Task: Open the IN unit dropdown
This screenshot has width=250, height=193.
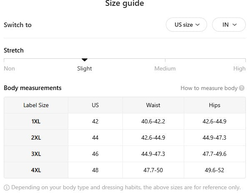Action: [229, 25]
